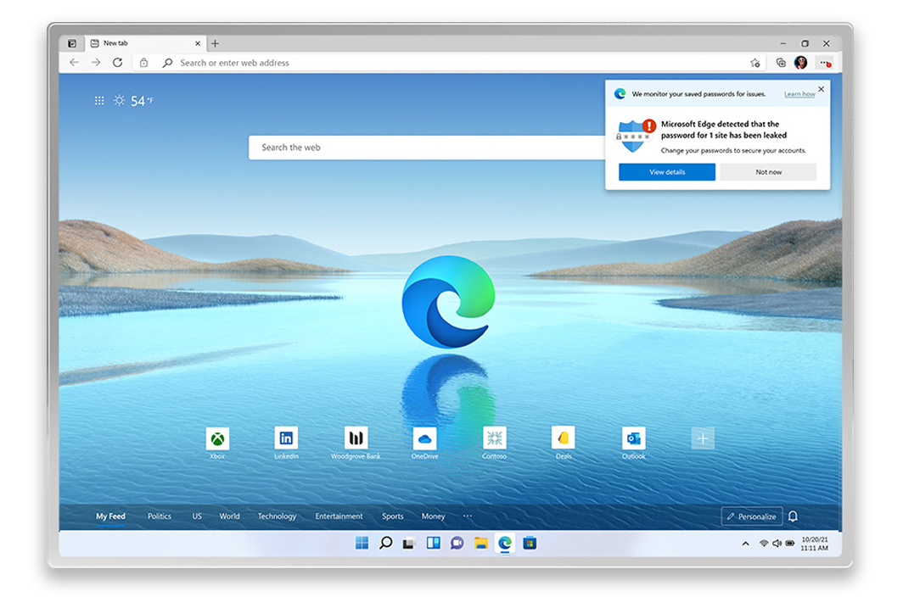Open the taskbar clock showing 11:11 AM

point(815,544)
